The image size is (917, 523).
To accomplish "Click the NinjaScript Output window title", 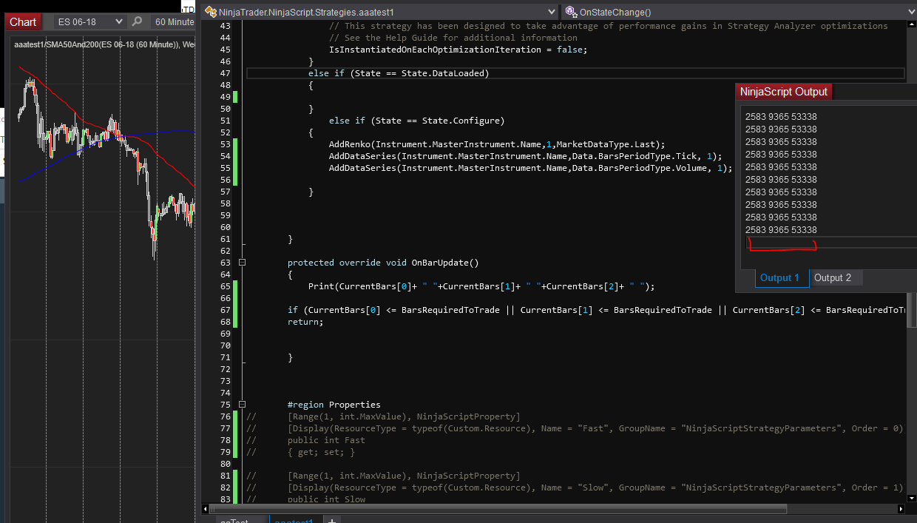I will [783, 92].
